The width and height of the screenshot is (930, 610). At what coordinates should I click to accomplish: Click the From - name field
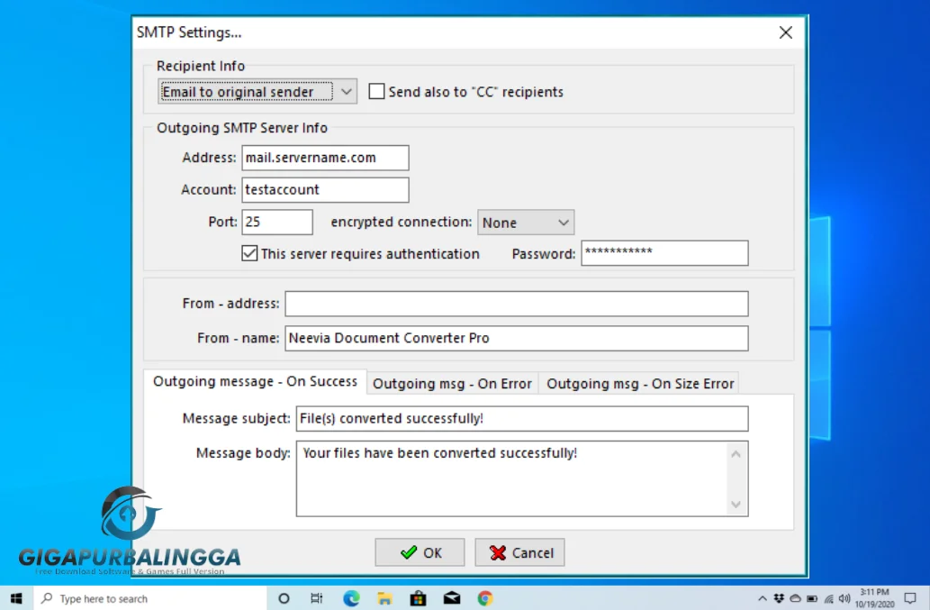click(516, 338)
